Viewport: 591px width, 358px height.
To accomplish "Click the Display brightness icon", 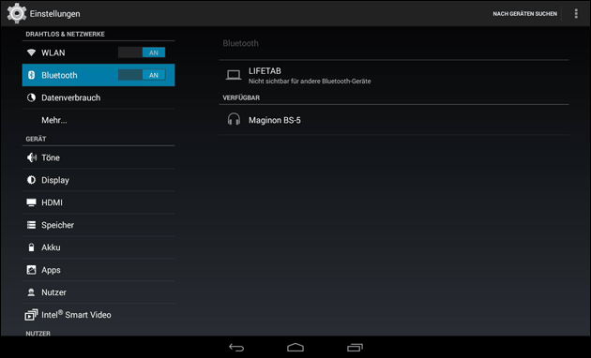I will (31, 180).
